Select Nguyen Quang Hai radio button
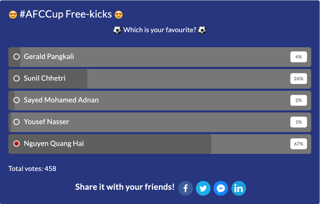This screenshot has width=320, height=204. click(16, 143)
